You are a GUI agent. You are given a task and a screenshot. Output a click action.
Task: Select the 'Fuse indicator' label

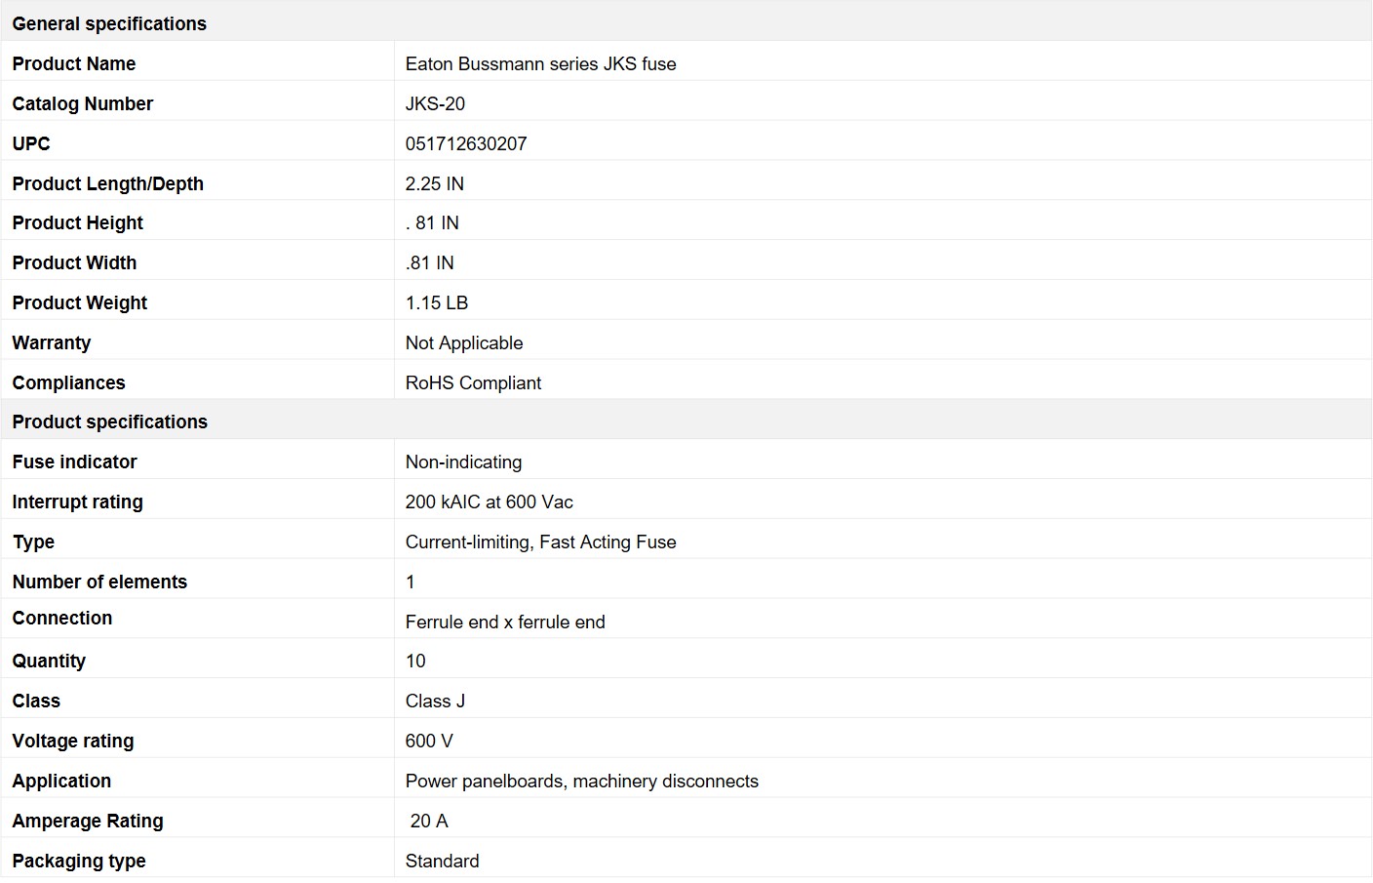75,462
